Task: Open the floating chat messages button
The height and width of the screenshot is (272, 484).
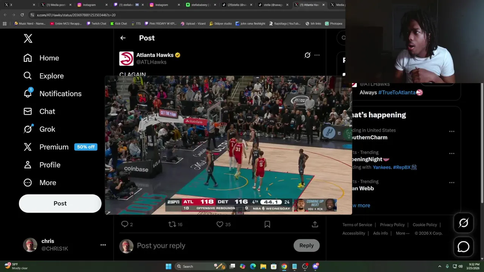Action: point(463,247)
